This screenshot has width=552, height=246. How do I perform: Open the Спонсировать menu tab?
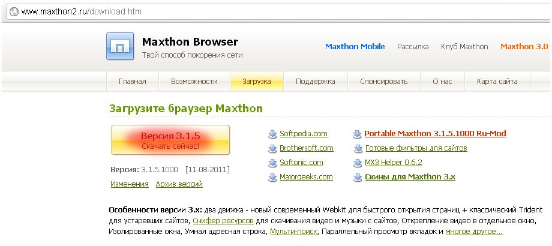tap(384, 82)
